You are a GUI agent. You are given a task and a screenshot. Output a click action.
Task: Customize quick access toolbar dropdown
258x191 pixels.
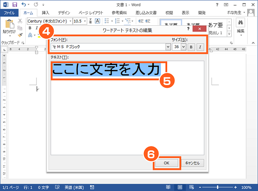43,5
